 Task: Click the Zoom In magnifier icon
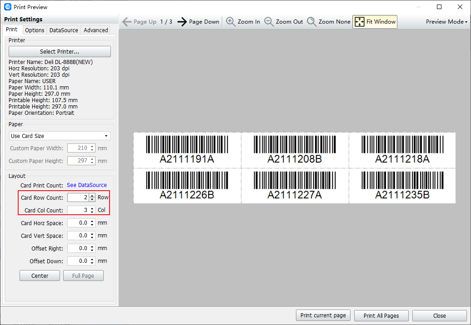coord(230,22)
